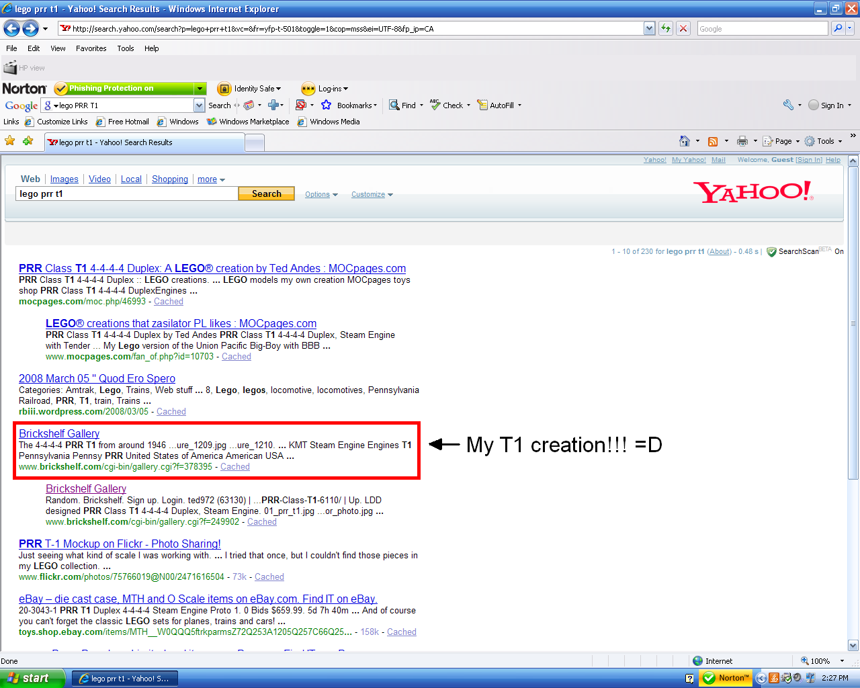
Task: Open the recent pages dropdown arrow
Action: 45,29
